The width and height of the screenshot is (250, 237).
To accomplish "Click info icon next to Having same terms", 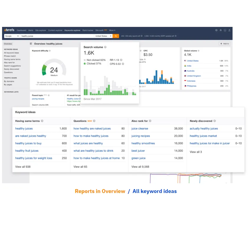I will [42, 121].
